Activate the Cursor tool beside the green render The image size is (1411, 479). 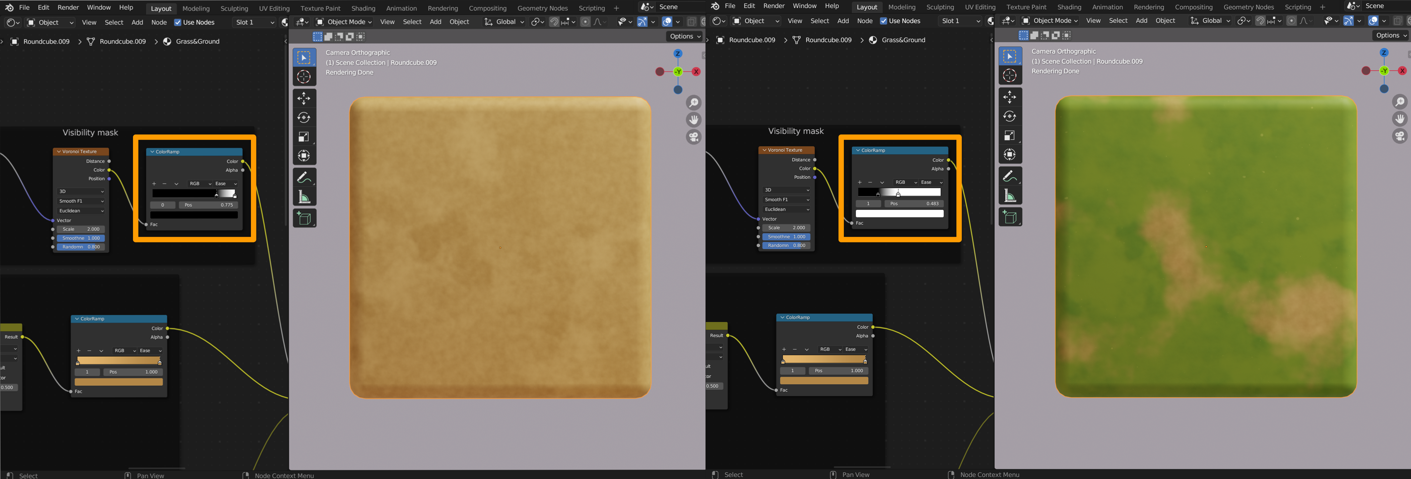[1009, 76]
